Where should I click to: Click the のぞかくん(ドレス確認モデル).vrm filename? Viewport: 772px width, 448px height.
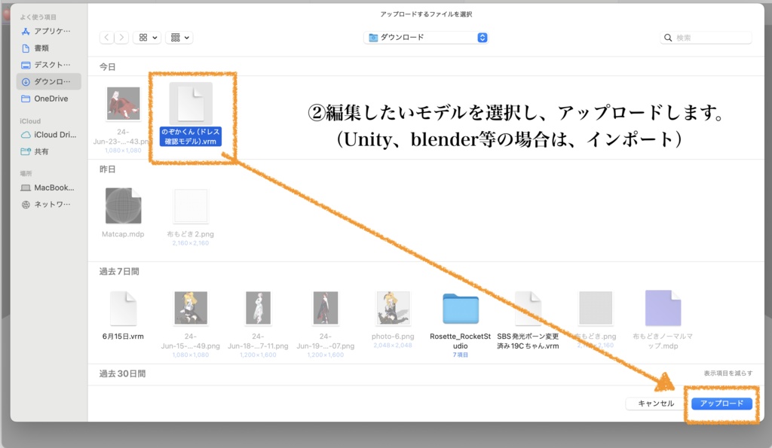click(x=191, y=136)
